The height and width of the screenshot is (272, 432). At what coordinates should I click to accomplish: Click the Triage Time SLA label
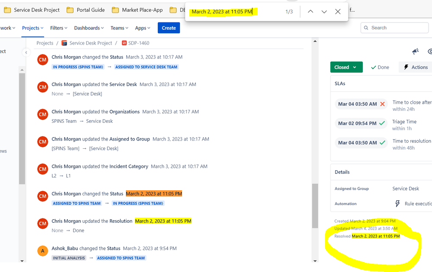pyautogui.click(x=404, y=122)
